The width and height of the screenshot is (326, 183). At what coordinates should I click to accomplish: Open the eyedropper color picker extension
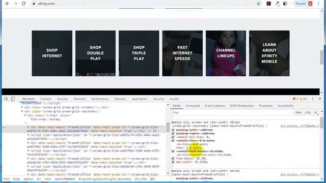point(277,4)
